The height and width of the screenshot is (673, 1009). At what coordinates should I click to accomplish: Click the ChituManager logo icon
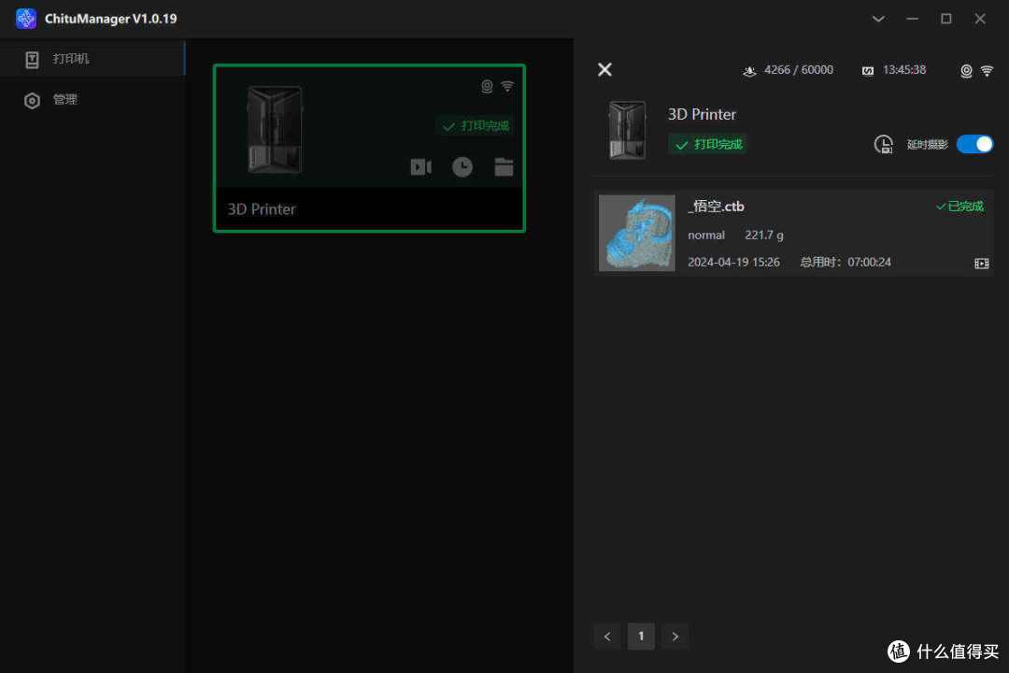26,18
